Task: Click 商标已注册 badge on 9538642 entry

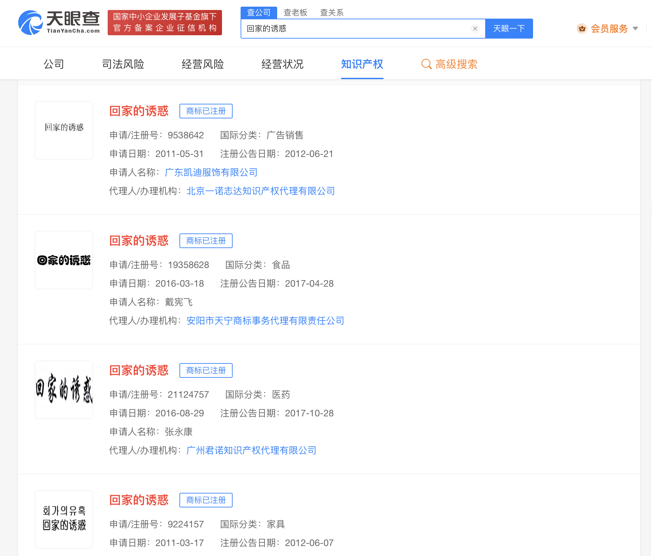Action: coord(206,111)
